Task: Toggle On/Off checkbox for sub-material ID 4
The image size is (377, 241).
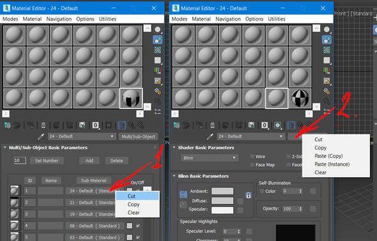Action: [x=138, y=226]
